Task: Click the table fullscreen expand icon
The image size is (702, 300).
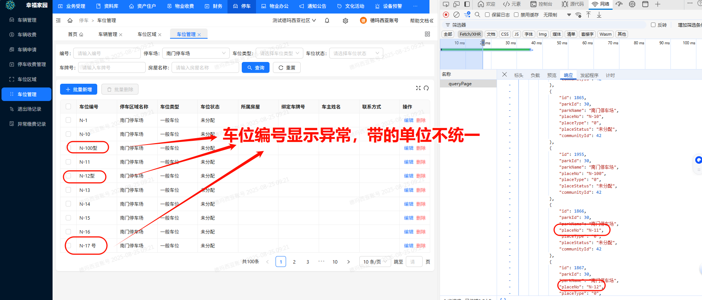Action: 418,88
